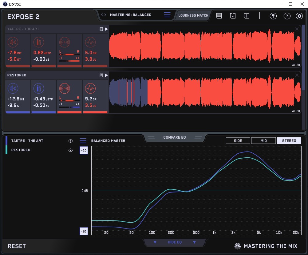Image resolution: width=308 pixels, height=255 pixels.
Task: Select loudness icon on Restored track
Action: 13,88
